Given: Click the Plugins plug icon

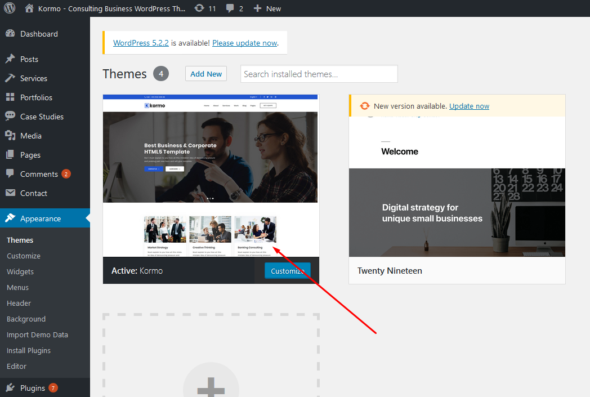Looking at the screenshot, I should (x=10, y=388).
